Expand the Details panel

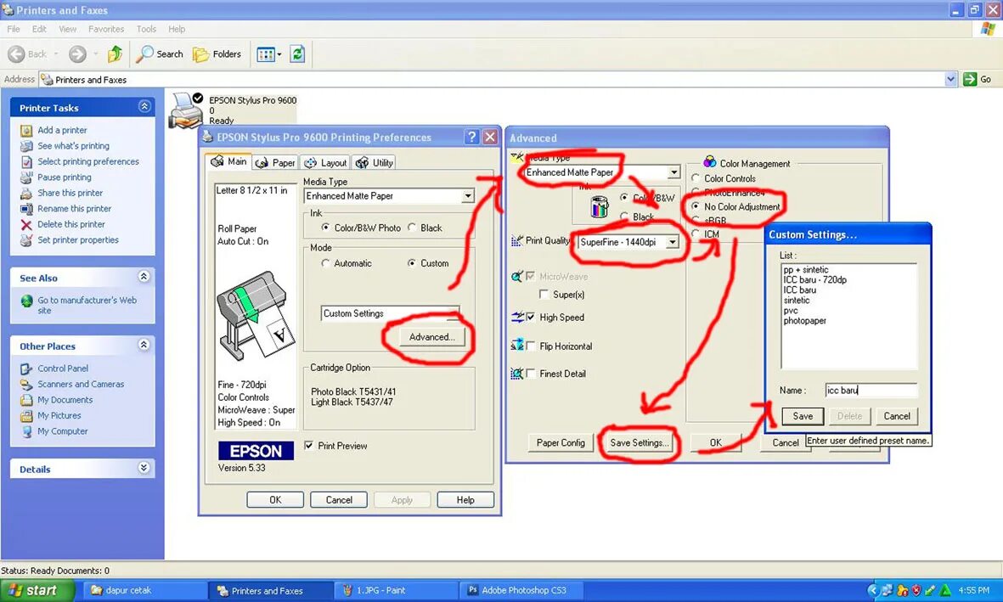[x=144, y=468]
